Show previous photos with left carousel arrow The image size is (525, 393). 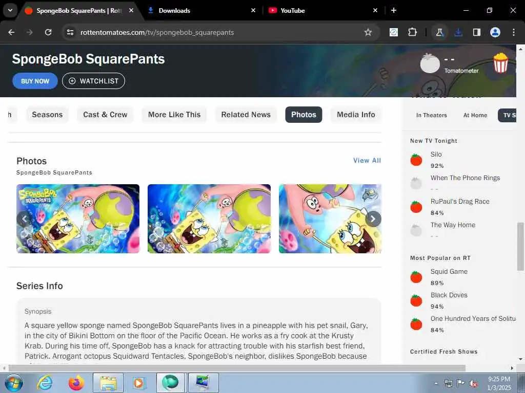point(25,219)
